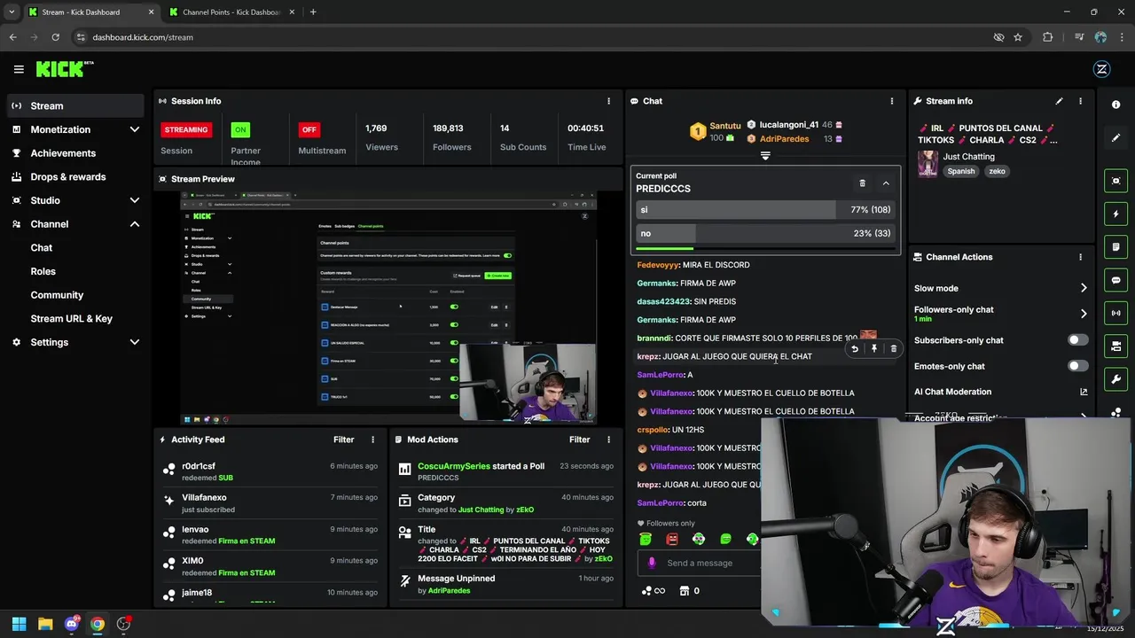The height and width of the screenshot is (638, 1135).
Task: Open Activity Feed Filter
Action: point(343,440)
